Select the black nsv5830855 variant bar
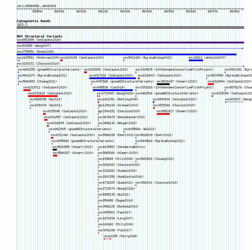Screen dimensions: 252x250 [x=55, y=150]
